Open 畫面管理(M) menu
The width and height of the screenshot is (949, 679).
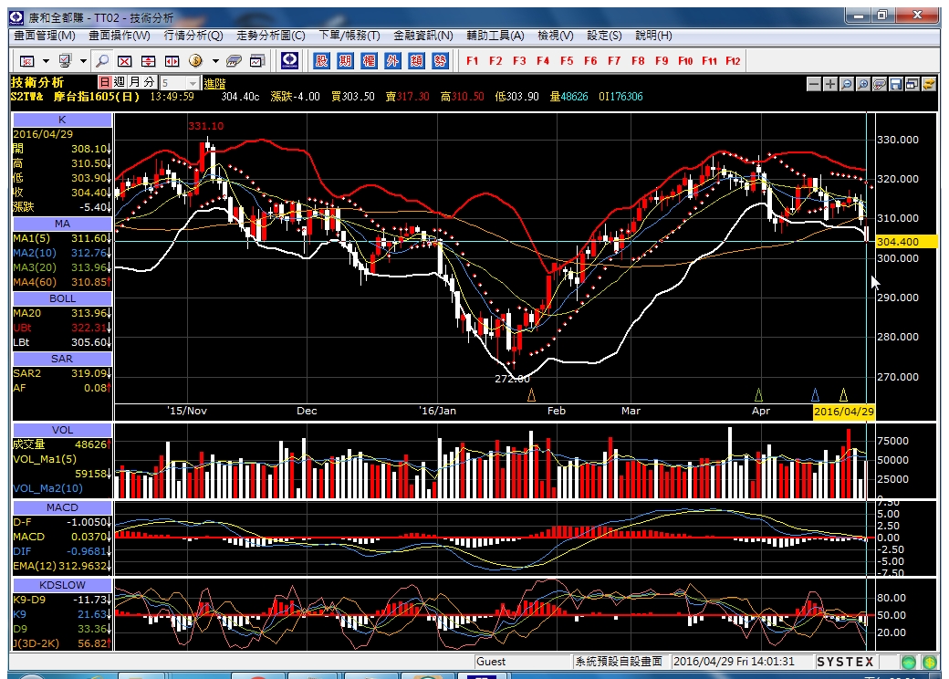pos(45,36)
